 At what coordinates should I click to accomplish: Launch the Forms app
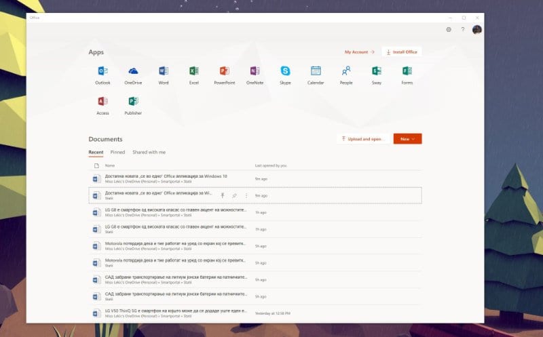pos(407,75)
